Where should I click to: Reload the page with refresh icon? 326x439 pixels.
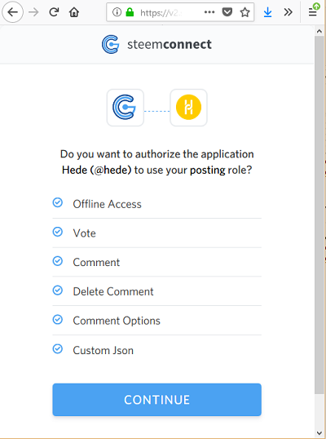[x=54, y=12]
